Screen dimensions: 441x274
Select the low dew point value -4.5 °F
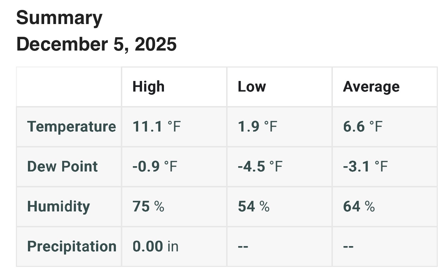pos(260,167)
